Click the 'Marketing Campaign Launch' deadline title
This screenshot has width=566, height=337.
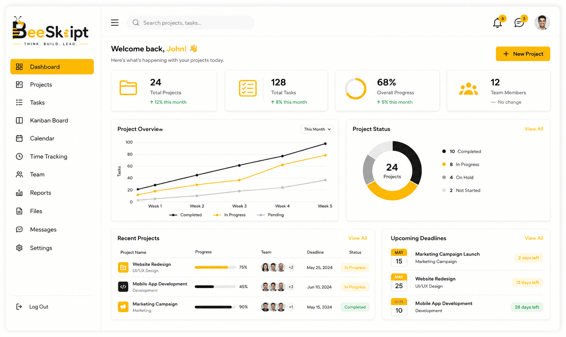pyautogui.click(x=447, y=254)
